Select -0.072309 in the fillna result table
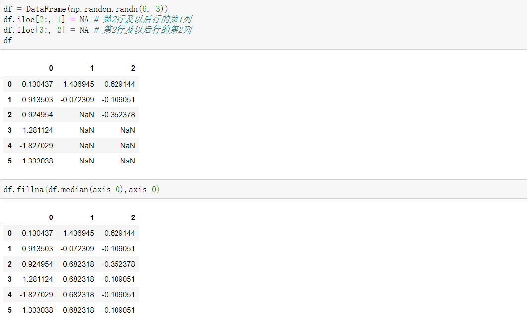 pyautogui.click(x=77, y=248)
